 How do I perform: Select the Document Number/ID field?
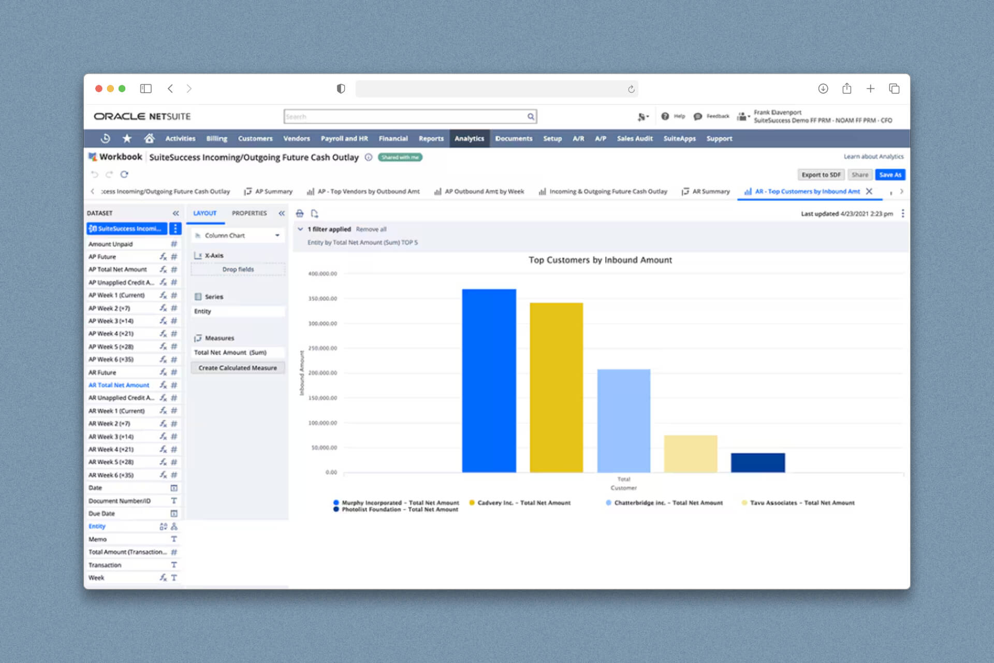coord(120,501)
